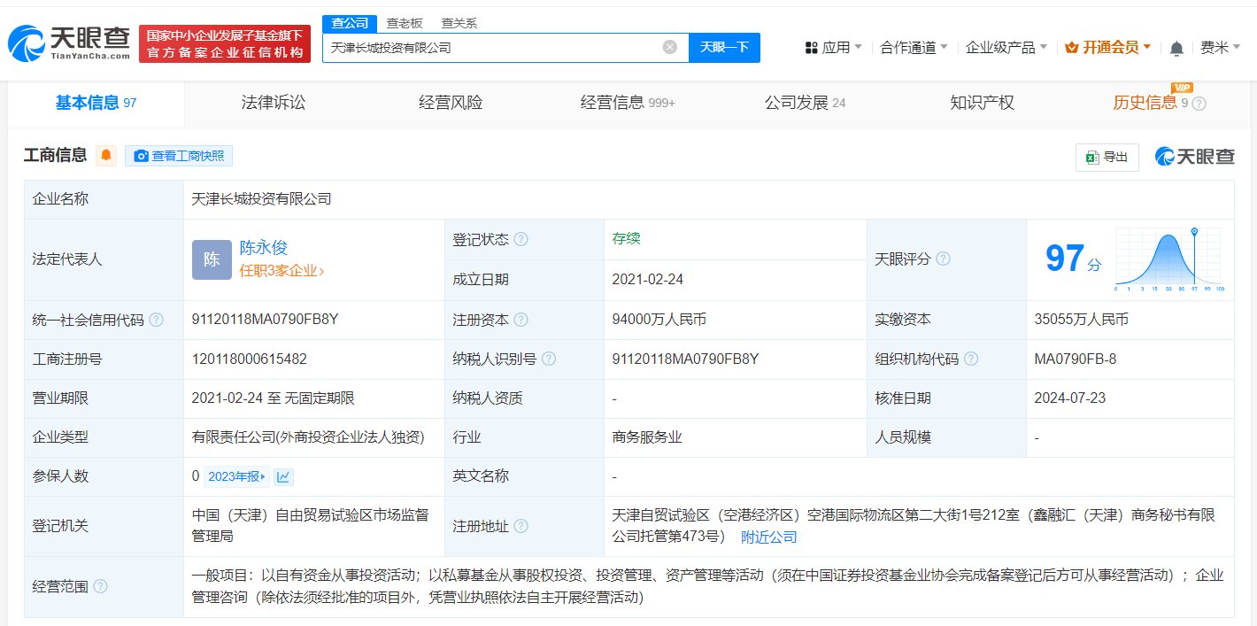Image resolution: width=1257 pixels, height=626 pixels.
Task: Open legal representative 陈永俊 link
Action: pos(264,248)
